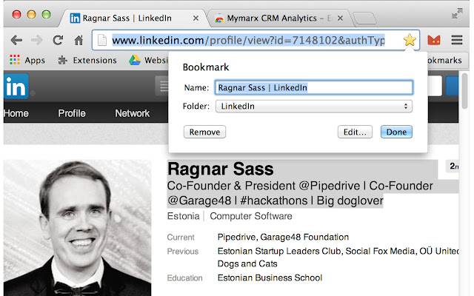474x296 pixels.
Task: Click the URL in the address bar
Action: [x=249, y=40]
